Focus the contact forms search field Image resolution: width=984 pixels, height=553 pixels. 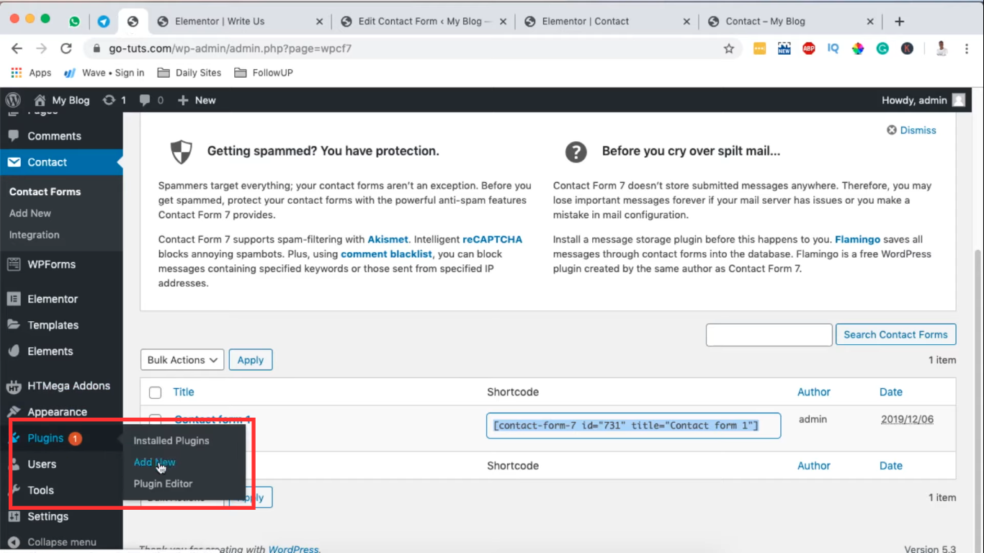point(769,335)
